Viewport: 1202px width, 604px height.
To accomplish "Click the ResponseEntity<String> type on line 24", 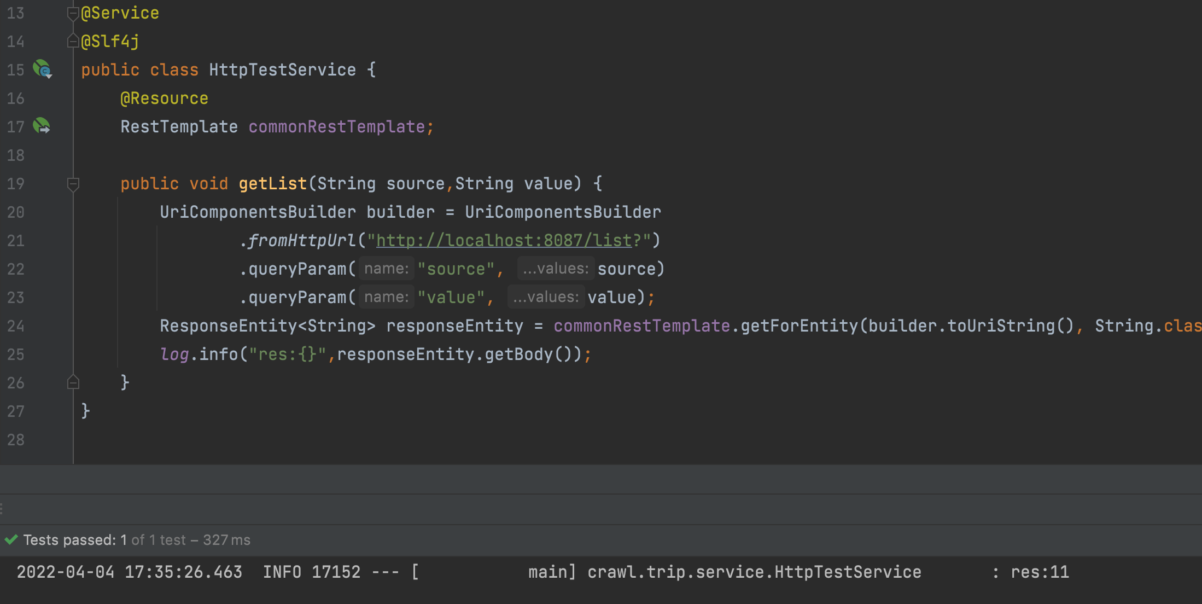I will (x=267, y=326).
